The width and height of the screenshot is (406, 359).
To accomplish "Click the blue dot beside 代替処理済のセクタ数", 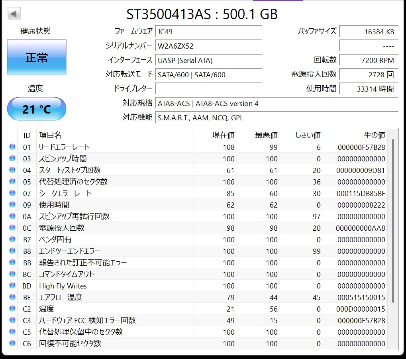I will (12, 182).
